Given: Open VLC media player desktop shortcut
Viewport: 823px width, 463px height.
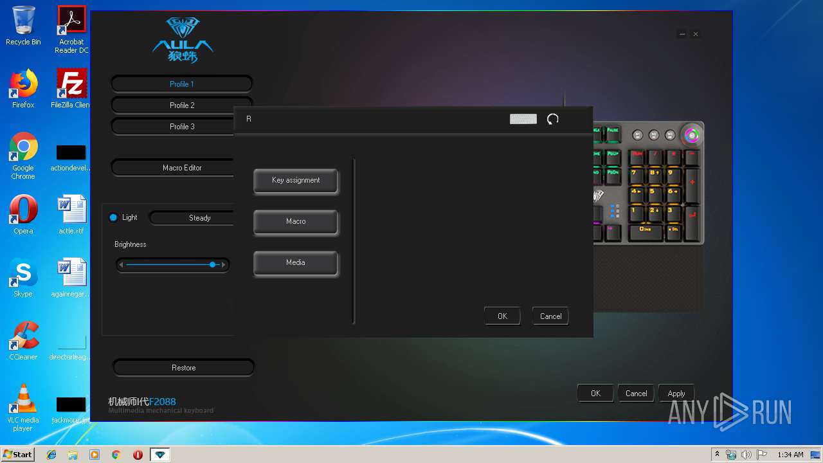Looking at the screenshot, I should [x=23, y=408].
